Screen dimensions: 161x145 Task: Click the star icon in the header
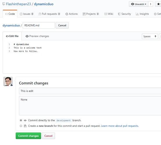click(x=158, y=4)
